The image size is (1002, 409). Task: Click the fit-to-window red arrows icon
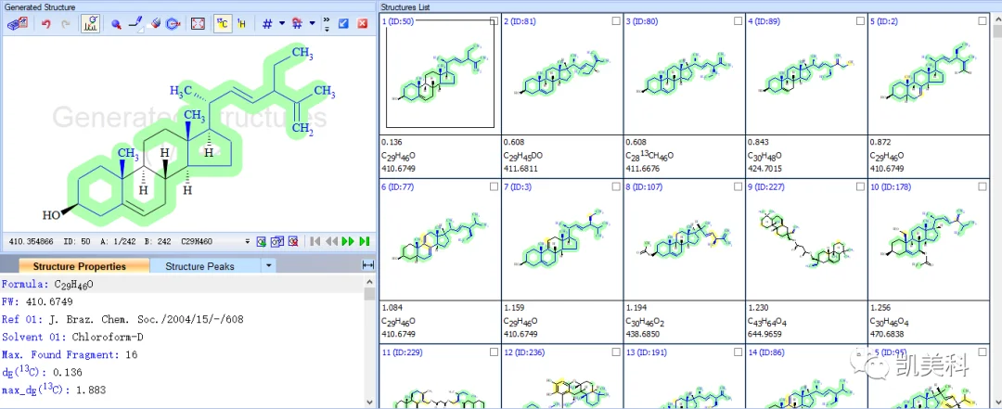(x=199, y=23)
